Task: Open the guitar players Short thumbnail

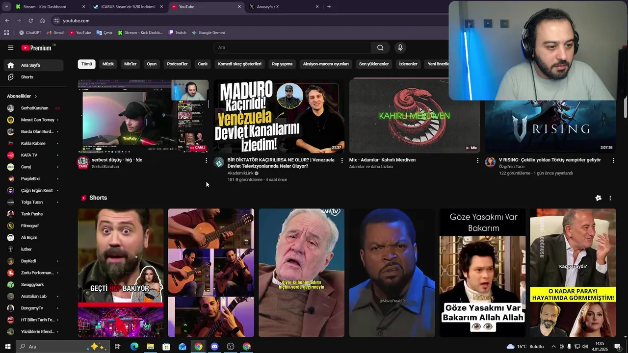Action: point(211,273)
